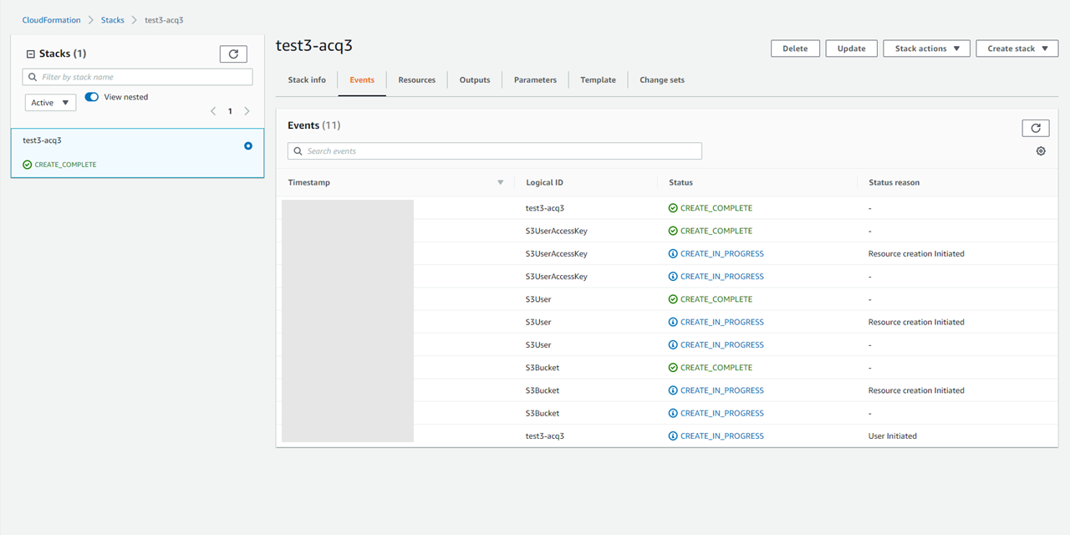Open the Events table preferences gear
This screenshot has width=1070, height=535.
1041,150
